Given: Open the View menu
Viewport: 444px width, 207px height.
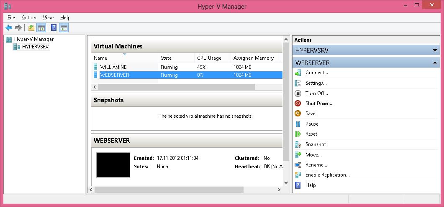Looking at the screenshot, I should coord(48,18).
